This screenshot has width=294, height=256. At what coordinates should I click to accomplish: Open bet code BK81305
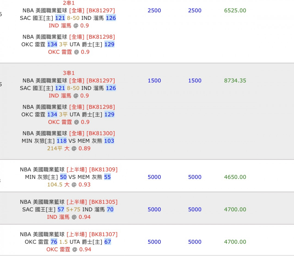(103, 202)
